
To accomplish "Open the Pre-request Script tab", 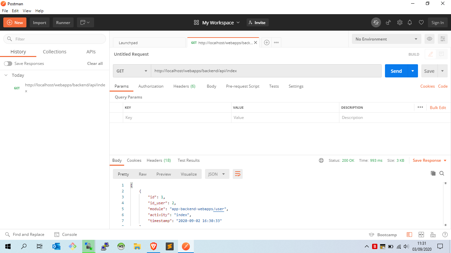I will click(x=243, y=86).
